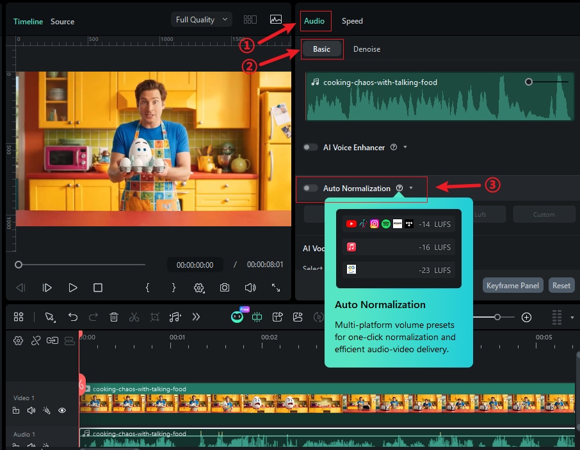
Task: Undo the last action
Action: click(x=73, y=317)
